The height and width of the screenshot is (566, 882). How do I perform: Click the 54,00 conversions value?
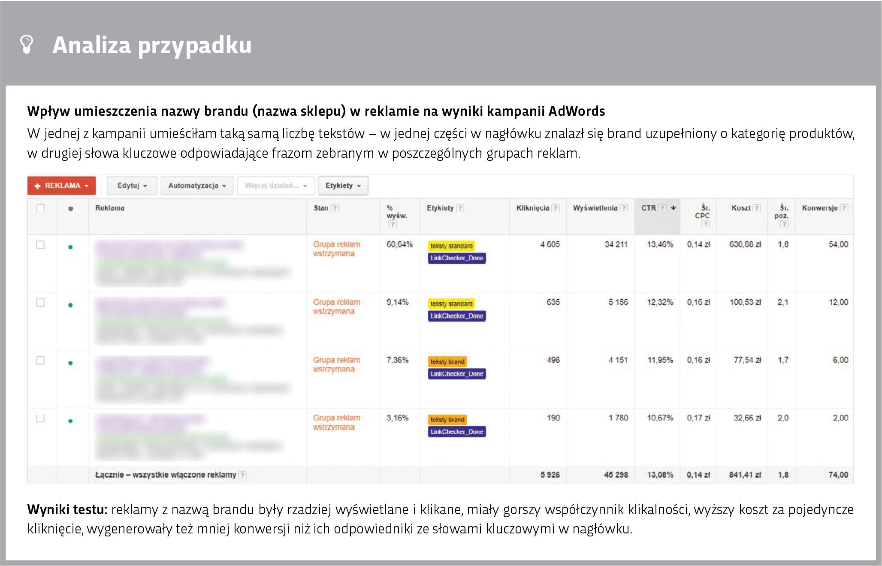[838, 244]
